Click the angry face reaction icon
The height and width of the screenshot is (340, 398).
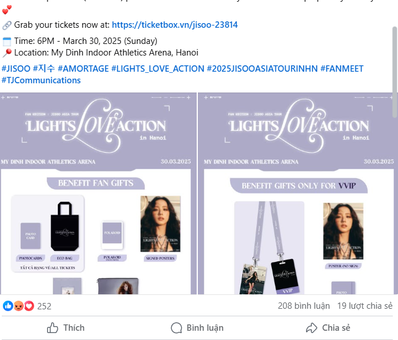[19, 306]
